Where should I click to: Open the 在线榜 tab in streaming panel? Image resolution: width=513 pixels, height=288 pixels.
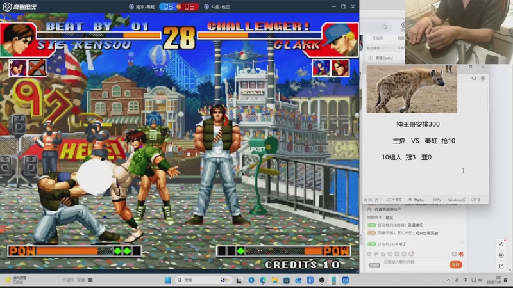(x=377, y=38)
